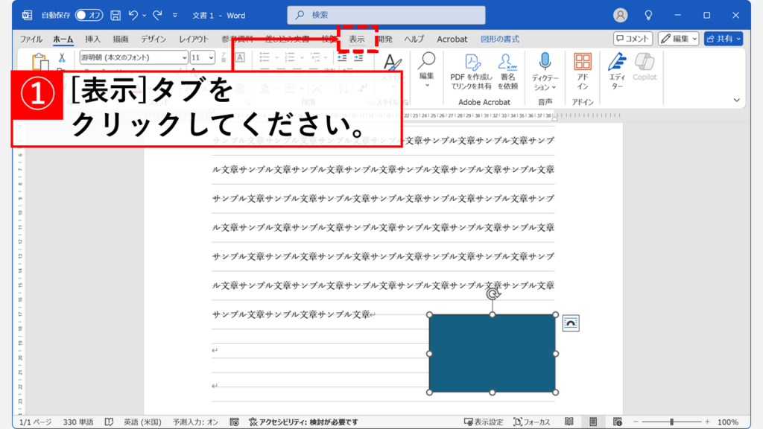Increase the paragraph indent

pos(358,57)
